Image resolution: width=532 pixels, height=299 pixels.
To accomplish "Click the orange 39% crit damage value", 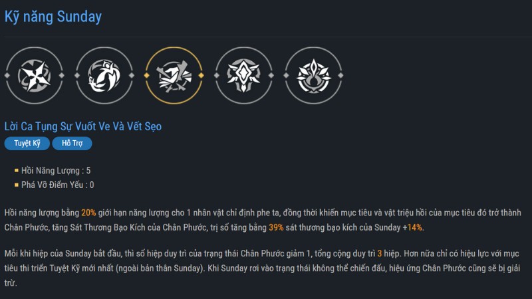I will (276, 227).
